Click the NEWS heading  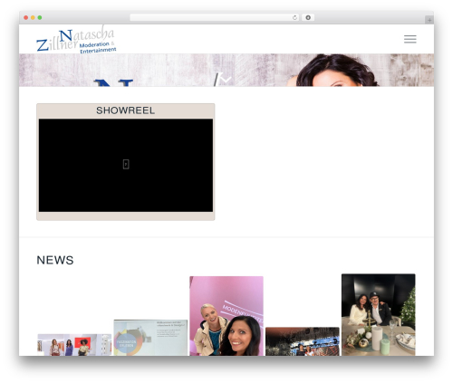(x=55, y=260)
